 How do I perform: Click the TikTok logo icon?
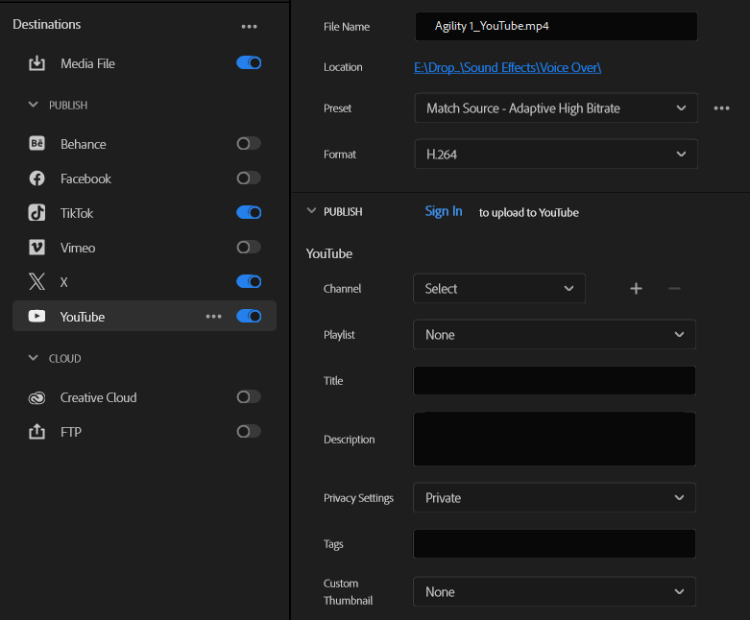36,213
